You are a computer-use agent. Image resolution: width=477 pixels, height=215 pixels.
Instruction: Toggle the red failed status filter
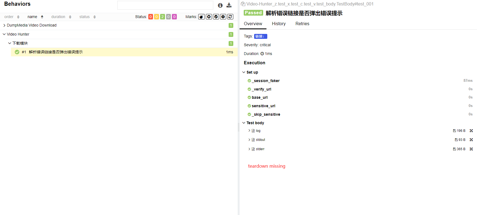[151, 17]
